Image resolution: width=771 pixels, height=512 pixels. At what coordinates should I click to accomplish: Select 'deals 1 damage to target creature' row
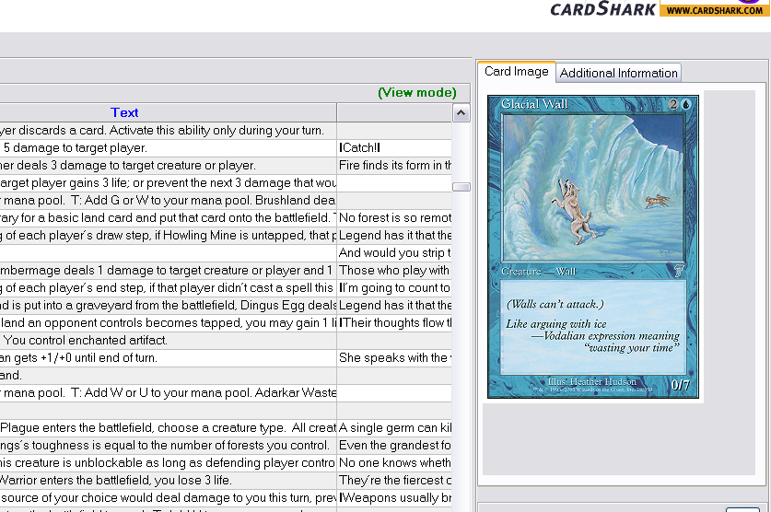tap(169, 270)
